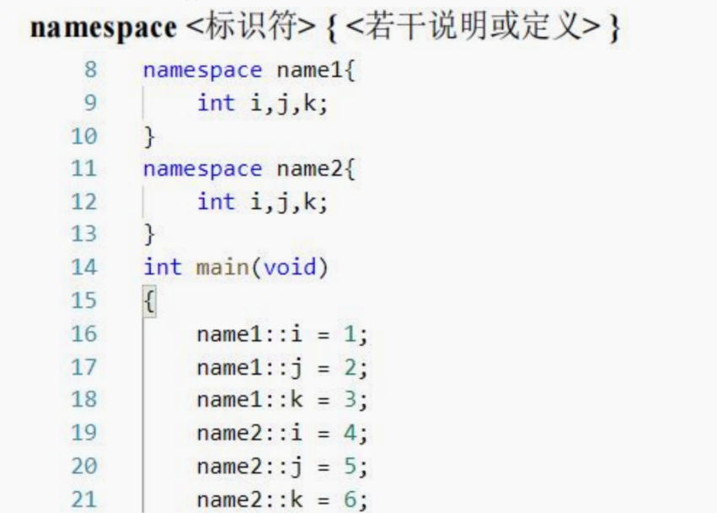Click 'int i,j,k;' on line 9
Image resolution: width=717 pixels, height=513 pixels.
tap(263, 104)
